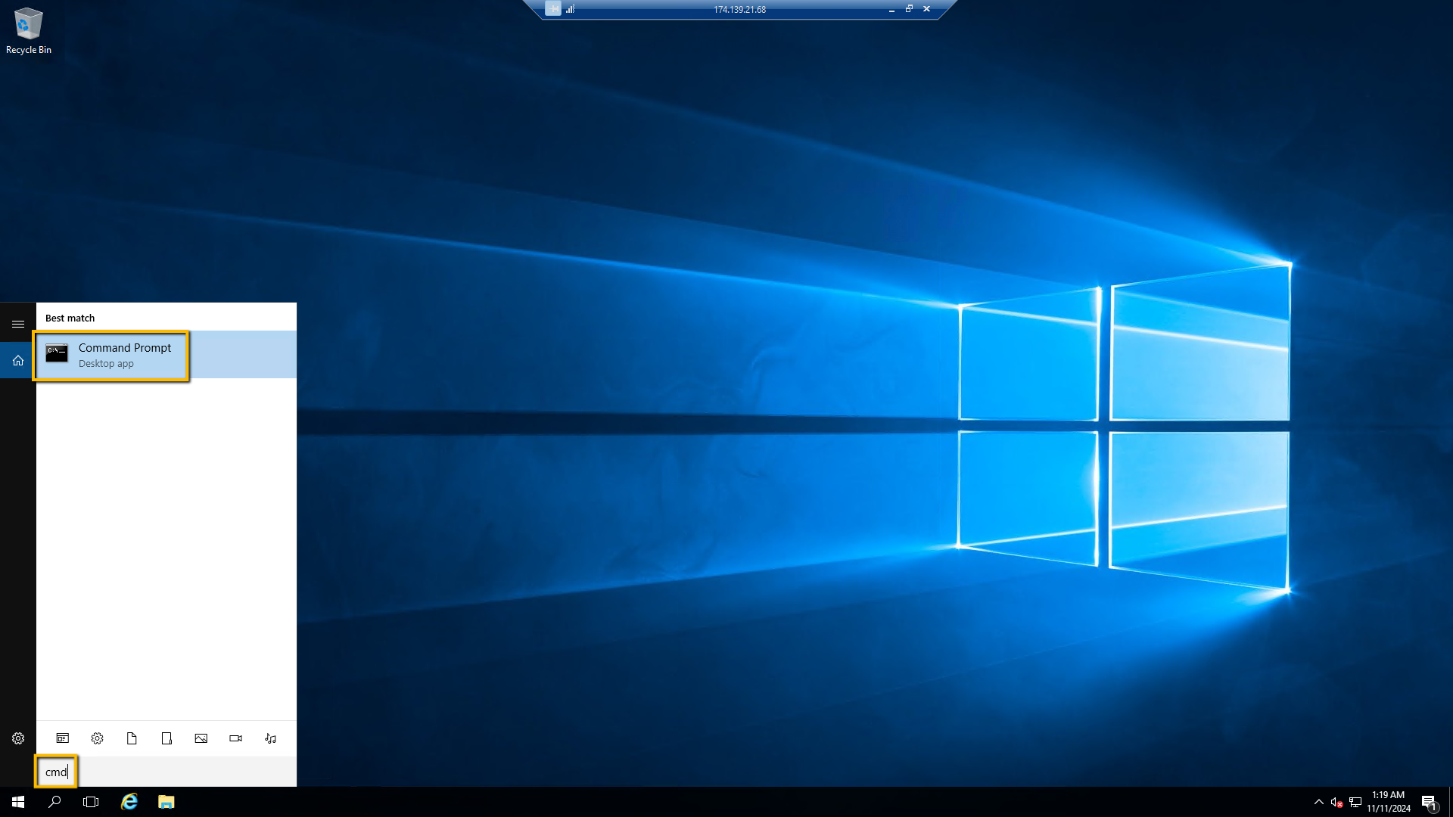Show hidden system tray icons
1453x817 pixels.
[1318, 802]
